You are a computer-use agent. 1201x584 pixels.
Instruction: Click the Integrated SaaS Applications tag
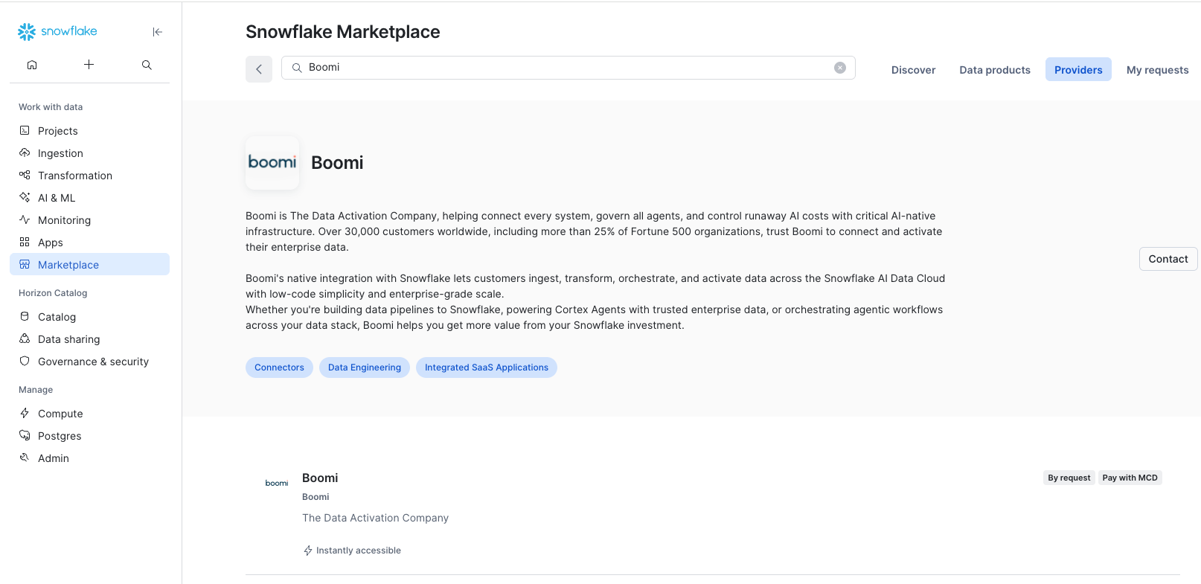tap(487, 368)
